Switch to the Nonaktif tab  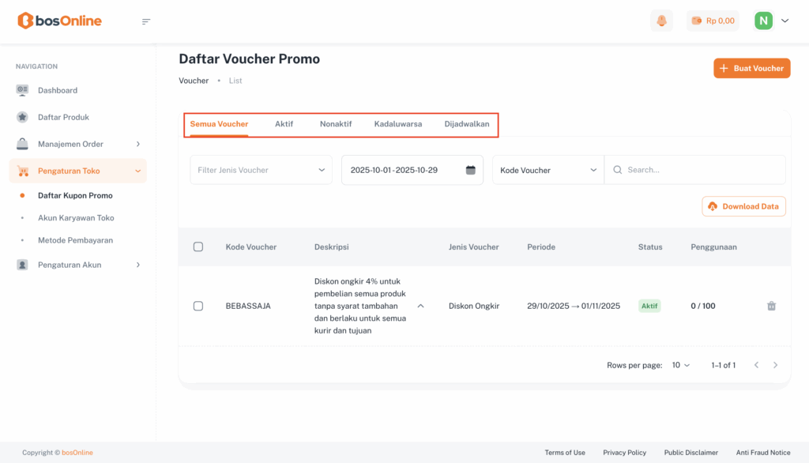click(336, 124)
